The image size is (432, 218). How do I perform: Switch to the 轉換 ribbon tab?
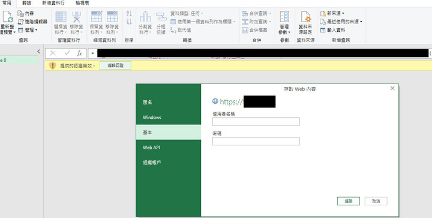coord(27,3)
